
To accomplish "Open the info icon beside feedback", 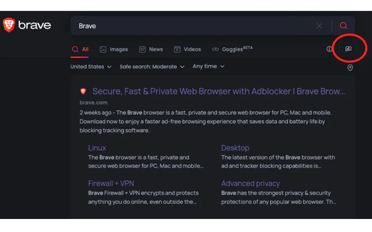I will coord(329,49).
